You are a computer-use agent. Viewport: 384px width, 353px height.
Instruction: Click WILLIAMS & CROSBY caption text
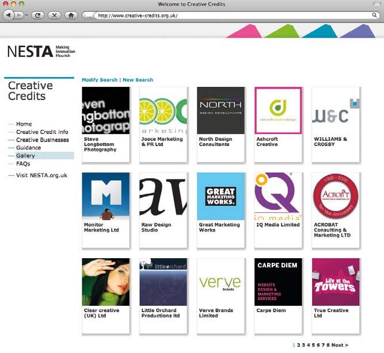click(330, 141)
